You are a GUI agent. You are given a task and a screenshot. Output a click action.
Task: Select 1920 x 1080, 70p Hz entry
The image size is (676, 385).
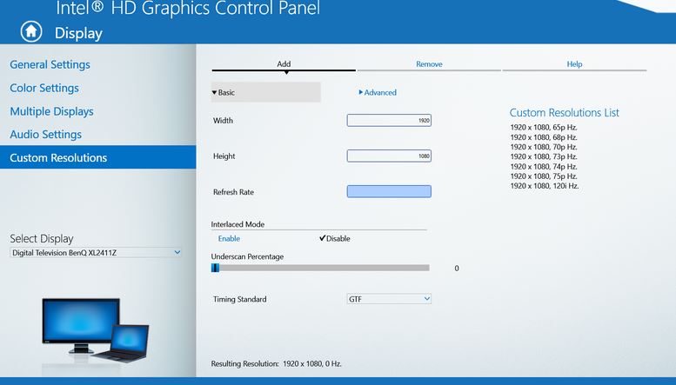(544, 147)
